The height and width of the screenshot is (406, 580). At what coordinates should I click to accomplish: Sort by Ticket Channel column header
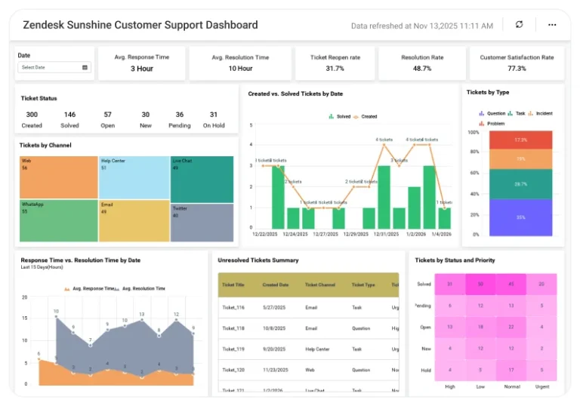pos(320,285)
